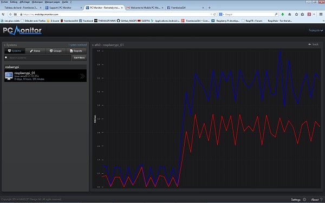The image size is (325, 203).
Task: Open 'Débuter avec Firefox' bookmark
Action: [x=34, y=21]
